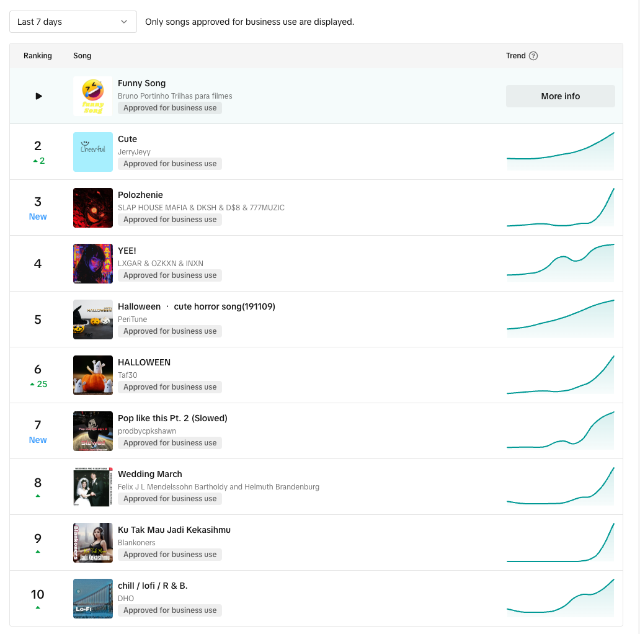Open the Last 7 days dropdown
640x634 pixels.
pyautogui.click(x=73, y=22)
